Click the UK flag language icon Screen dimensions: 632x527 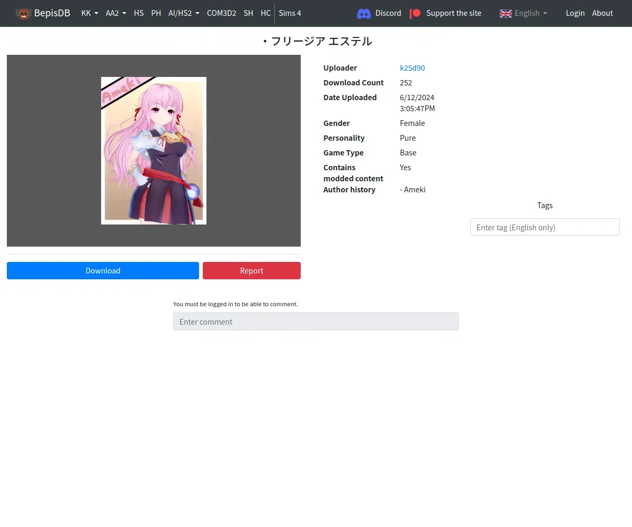point(506,13)
